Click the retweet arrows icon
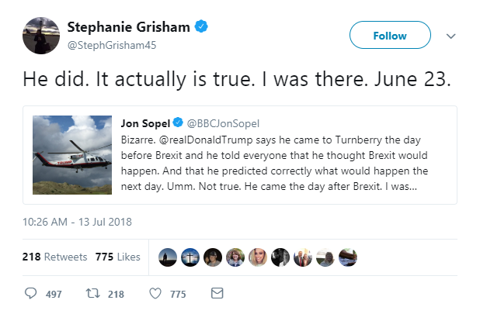480x314 pixels. tap(92, 294)
